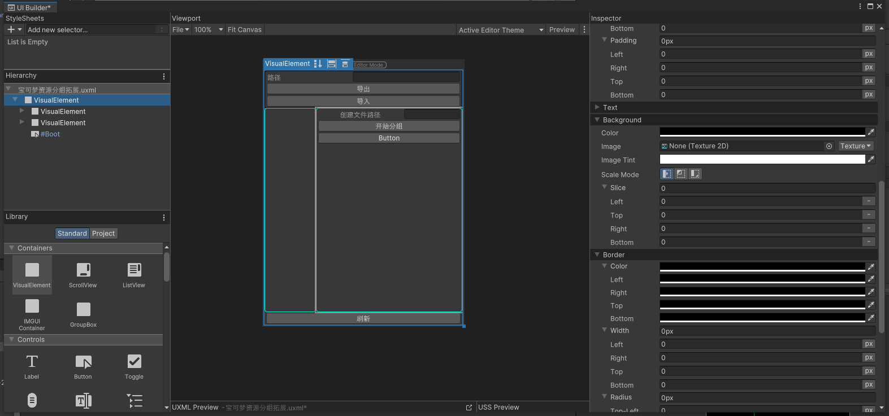Screen dimensions: 889x416
Task: Use the eyedropper for the Background Color
Action: coord(871,132)
